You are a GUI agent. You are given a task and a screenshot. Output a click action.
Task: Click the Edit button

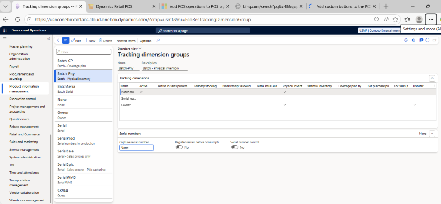pyautogui.click(x=76, y=40)
